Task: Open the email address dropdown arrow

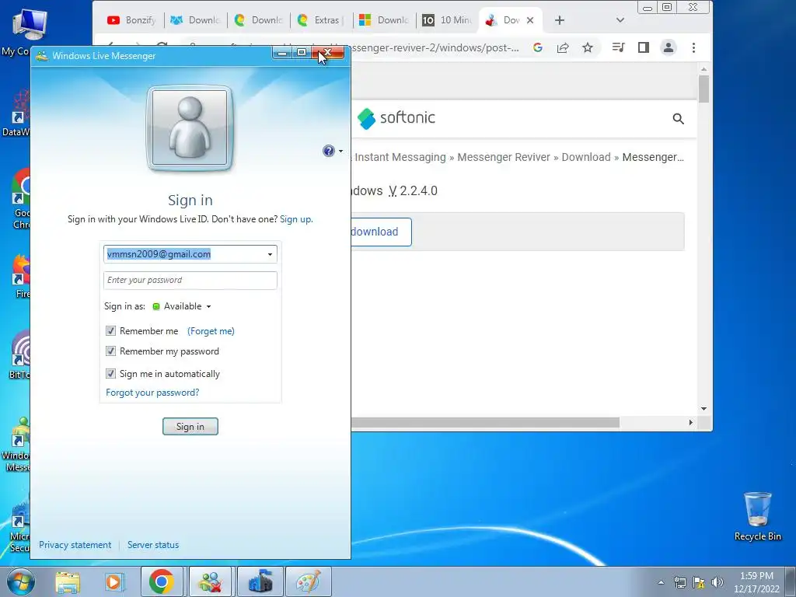Action: 270,254
